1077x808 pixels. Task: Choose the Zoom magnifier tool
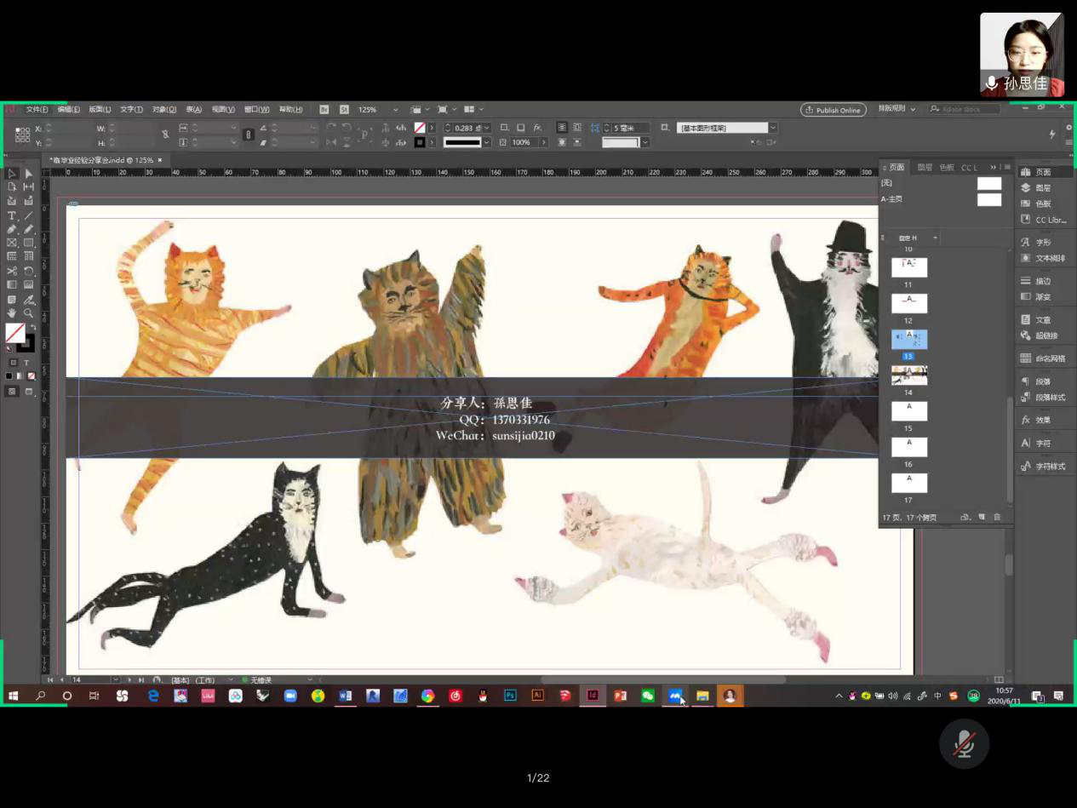[x=29, y=313]
